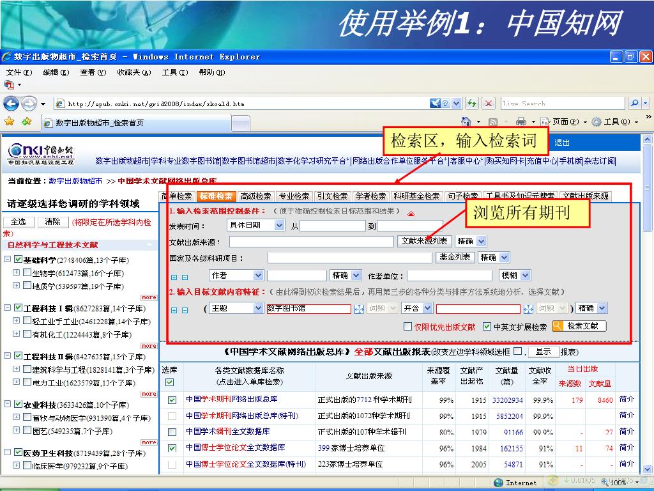Screen dimensions: 654x491
Task: Toggle the 农业科技 checkbox
Action: tap(18, 404)
